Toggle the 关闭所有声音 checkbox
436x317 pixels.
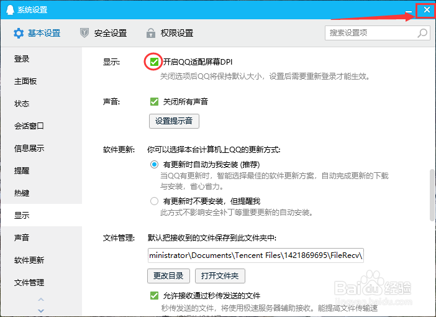154,101
